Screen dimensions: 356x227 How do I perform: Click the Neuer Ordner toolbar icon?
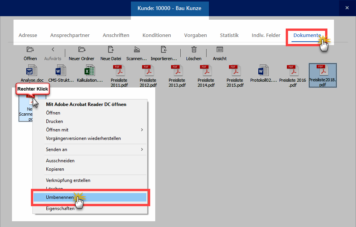81,50
